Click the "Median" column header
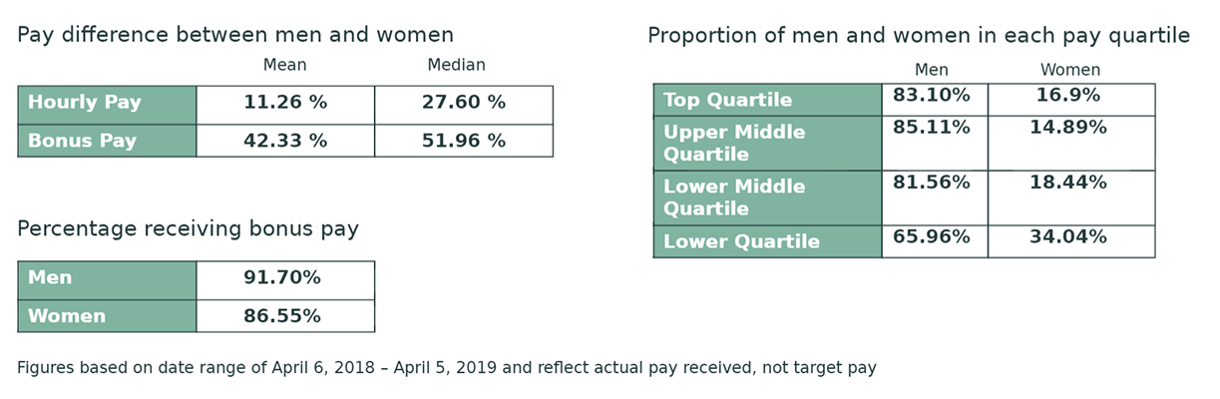Screen dimensions: 1220x399 (x=456, y=65)
